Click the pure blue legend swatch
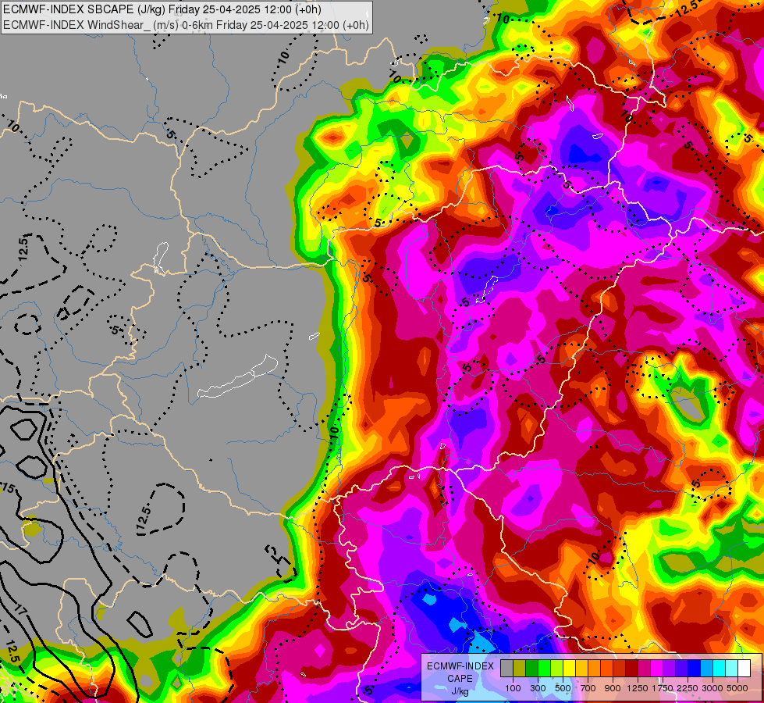 (695, 668)
